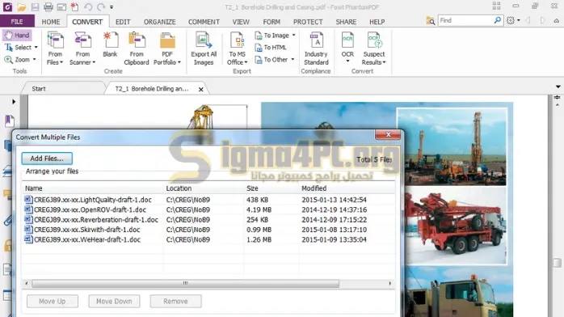564x317 pixels.
Task: Create a Blank PDF page
Action: click(110, 44)
